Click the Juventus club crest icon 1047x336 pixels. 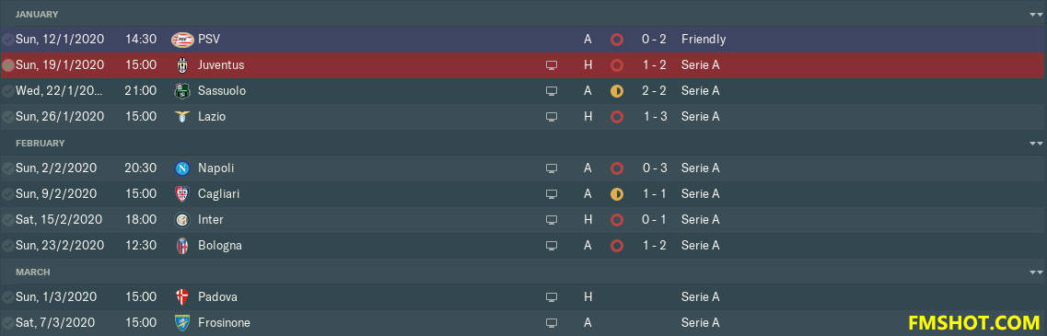coord(181,64)
